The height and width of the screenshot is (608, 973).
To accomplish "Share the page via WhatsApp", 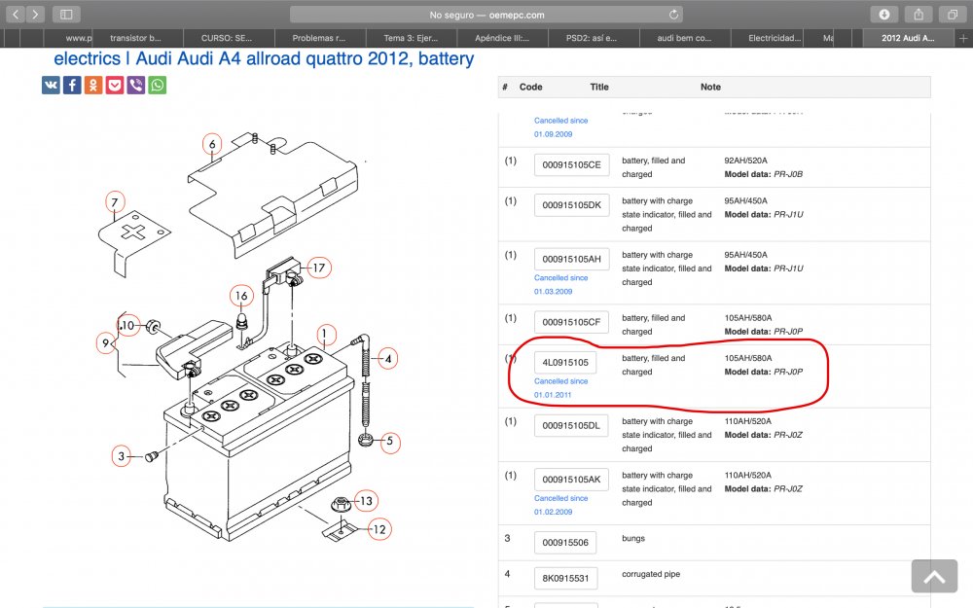I will 157,85.
